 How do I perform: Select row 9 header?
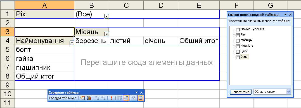click(7, 85)
